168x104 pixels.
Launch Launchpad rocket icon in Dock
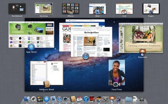pos(33,99)
